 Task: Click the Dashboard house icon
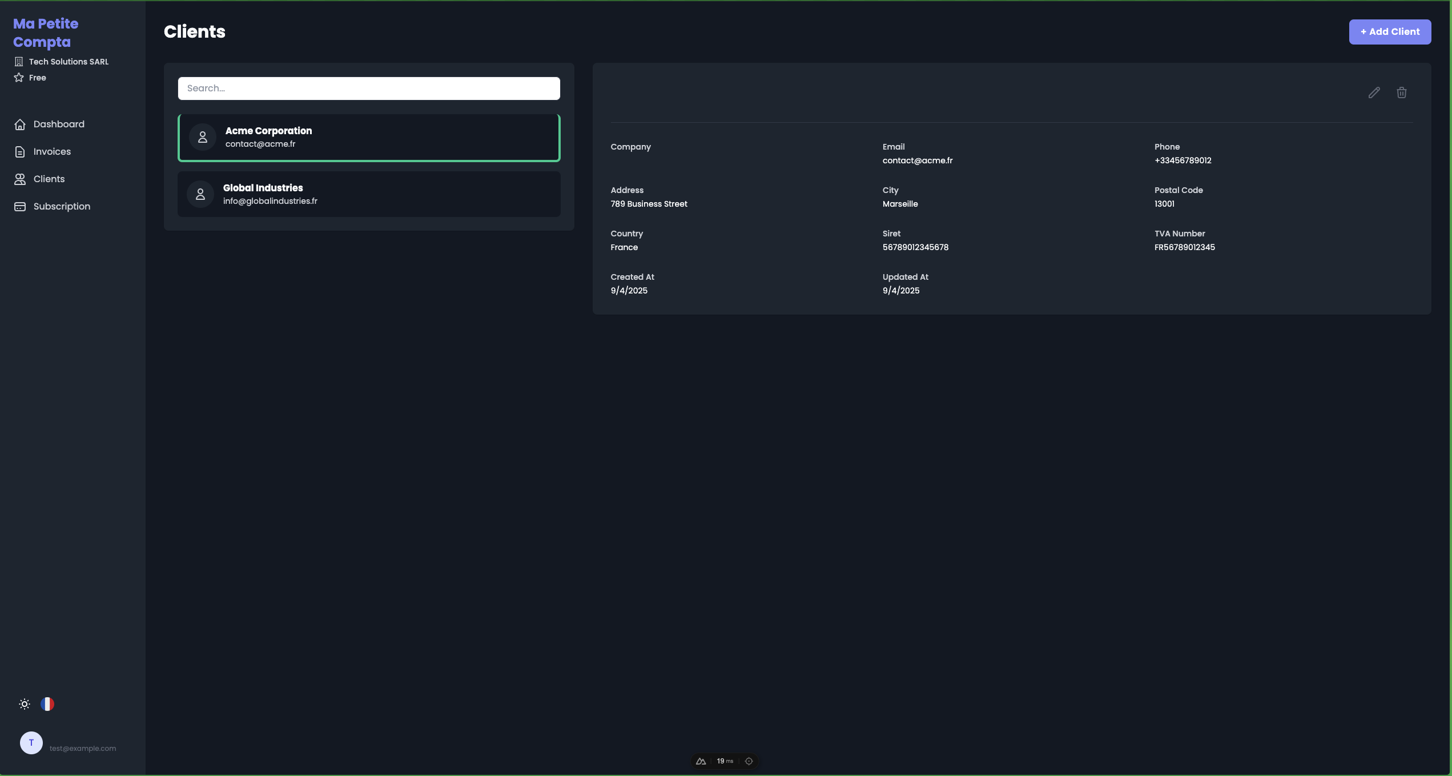coord(20,124)
